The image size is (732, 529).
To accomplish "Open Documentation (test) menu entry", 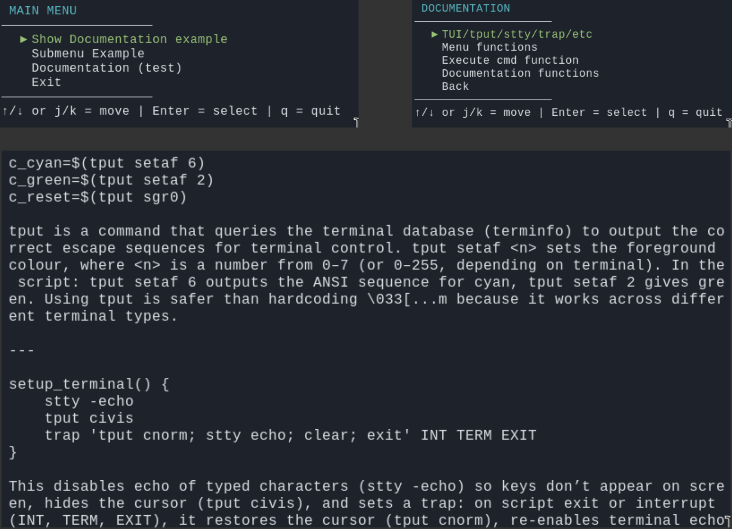I will coord(107,68).
